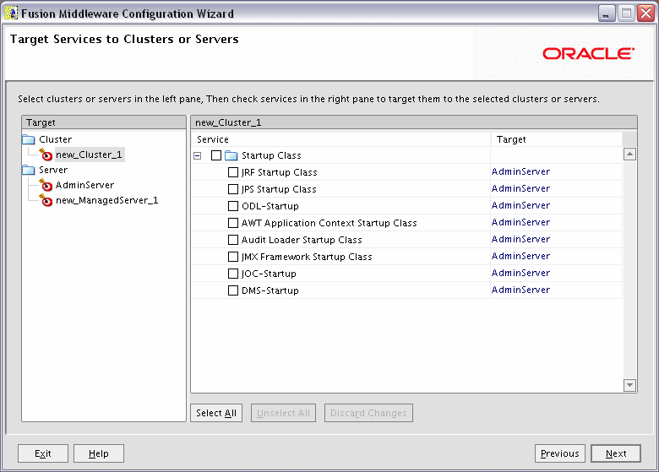Click AdminServer target of JPS Startup Class
This screenshot has width=659, height=472.
tap(520, 188)
